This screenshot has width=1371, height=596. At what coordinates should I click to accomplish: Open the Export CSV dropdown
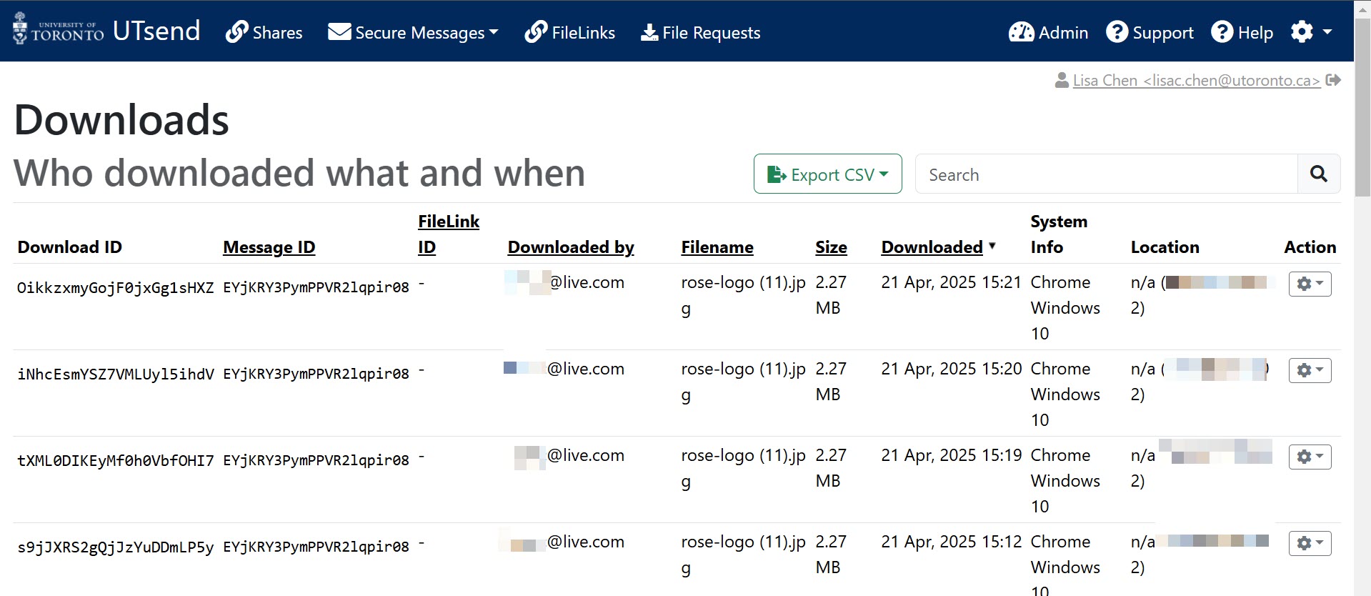(827, 174)
